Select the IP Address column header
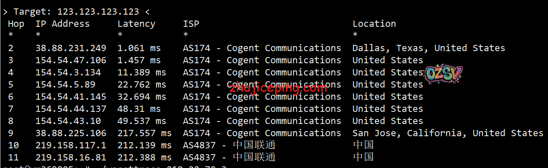The image size is (548, 168). (x=62, y=24)
